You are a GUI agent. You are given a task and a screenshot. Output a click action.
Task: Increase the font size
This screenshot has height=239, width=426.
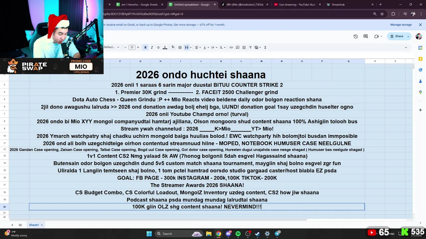pos(138,47)
